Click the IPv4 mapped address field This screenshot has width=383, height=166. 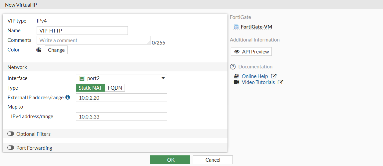[122, 117]
